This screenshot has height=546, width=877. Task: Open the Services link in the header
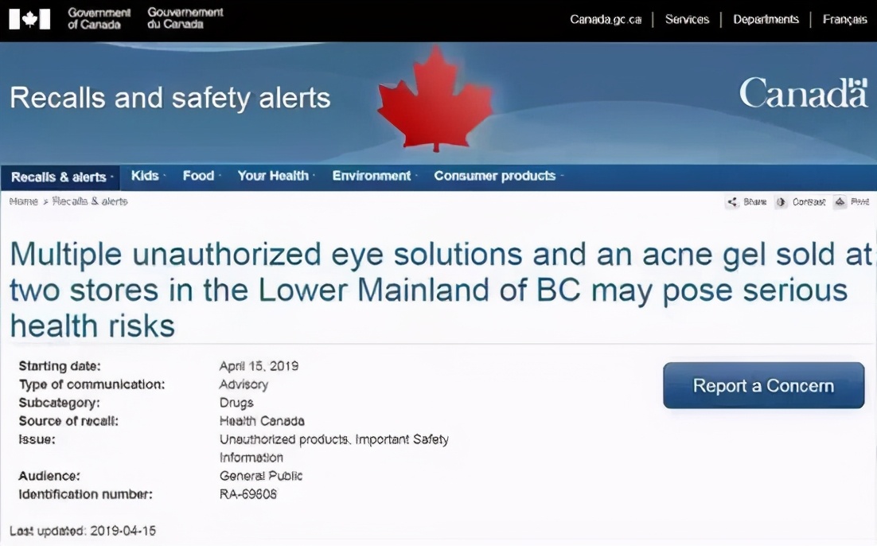tap(687, 19)
